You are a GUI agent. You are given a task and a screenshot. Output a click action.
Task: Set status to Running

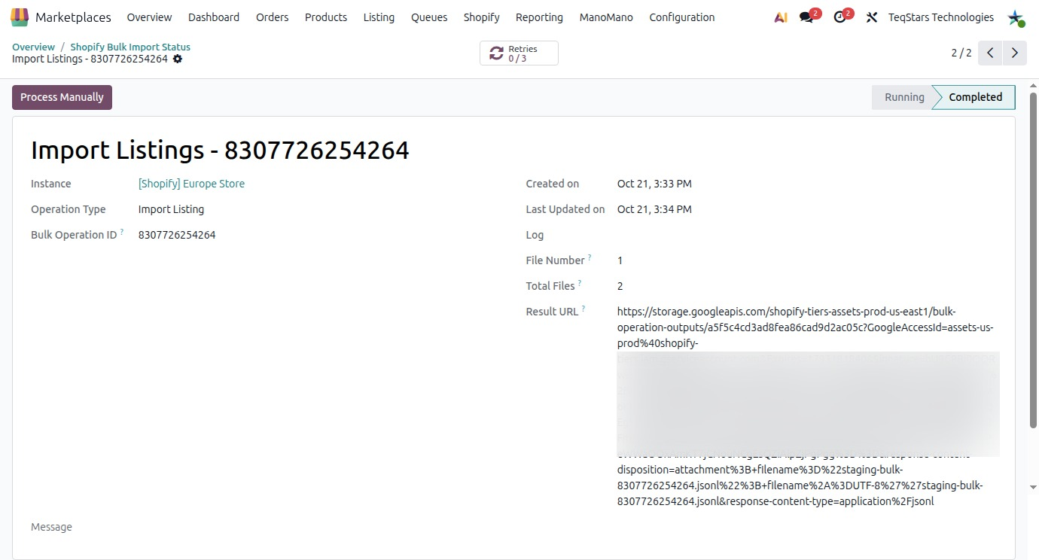[x=903, y=97]
